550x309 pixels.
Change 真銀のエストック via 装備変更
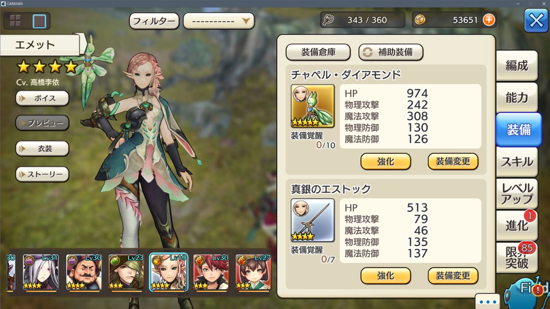coord(453,275)
